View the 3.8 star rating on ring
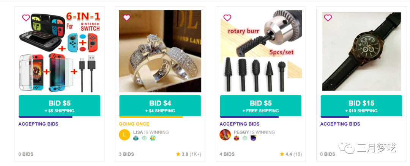This screenshot has height=166, width=410. (188, 154)
